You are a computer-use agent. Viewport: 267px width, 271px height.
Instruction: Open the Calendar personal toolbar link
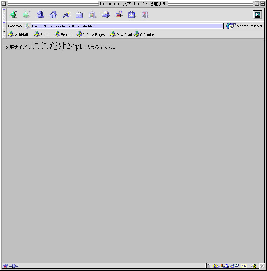click(144, 34)
